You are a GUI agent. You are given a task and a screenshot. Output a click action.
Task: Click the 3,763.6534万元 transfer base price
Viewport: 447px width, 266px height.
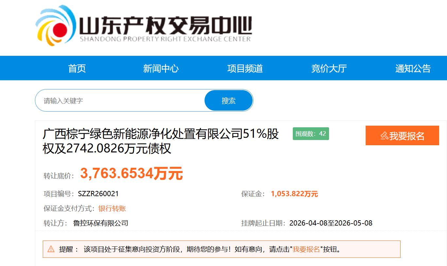coord(131,174)
